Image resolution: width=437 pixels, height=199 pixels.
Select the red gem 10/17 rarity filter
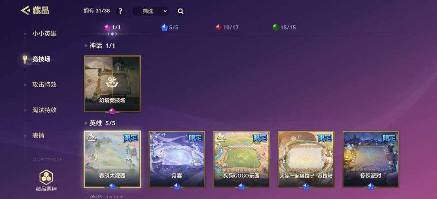(227, 27)
